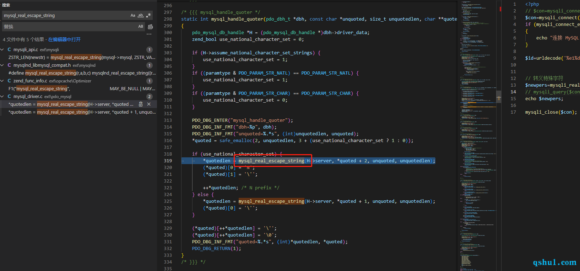Replace the selected quotedlen search match
The height and width of the screenshot is (271, 580).
tap(141, 104)
